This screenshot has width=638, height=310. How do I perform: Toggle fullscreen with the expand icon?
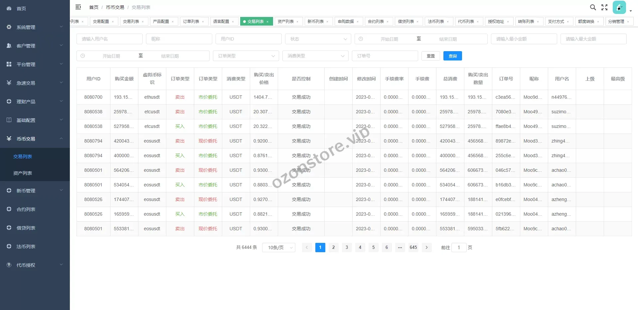604,7
